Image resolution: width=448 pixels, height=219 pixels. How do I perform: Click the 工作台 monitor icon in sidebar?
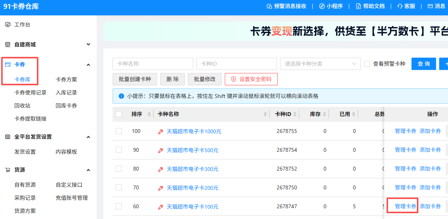coord(8,25)
